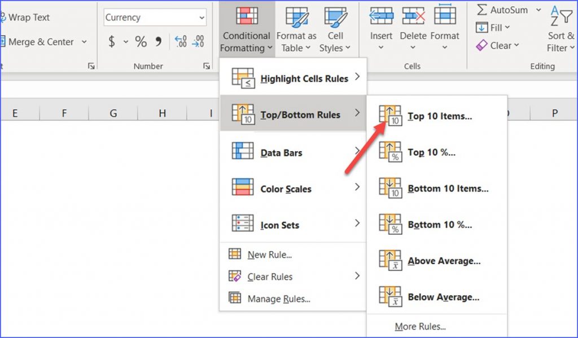Click the Percent Style icon

(x=141, y=41)
